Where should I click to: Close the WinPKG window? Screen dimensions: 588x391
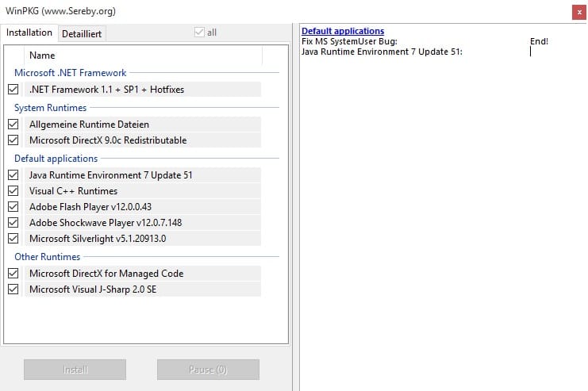tap(579, 12)
